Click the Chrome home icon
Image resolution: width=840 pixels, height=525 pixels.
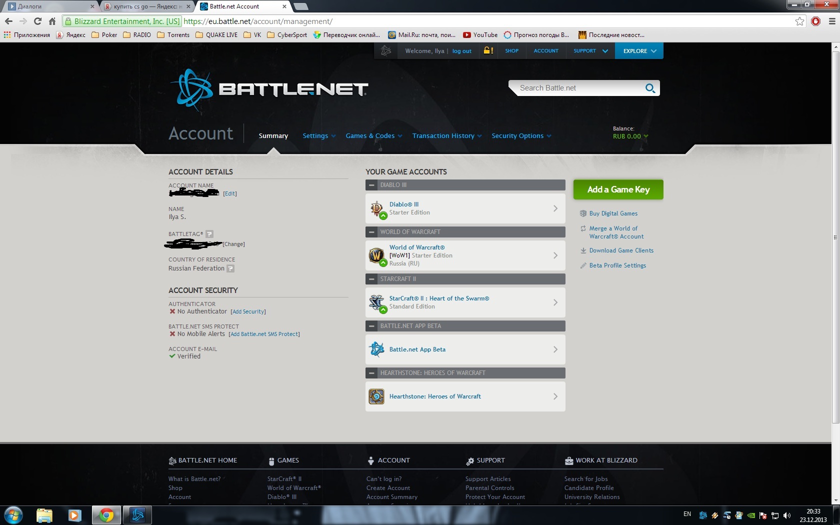52,21
